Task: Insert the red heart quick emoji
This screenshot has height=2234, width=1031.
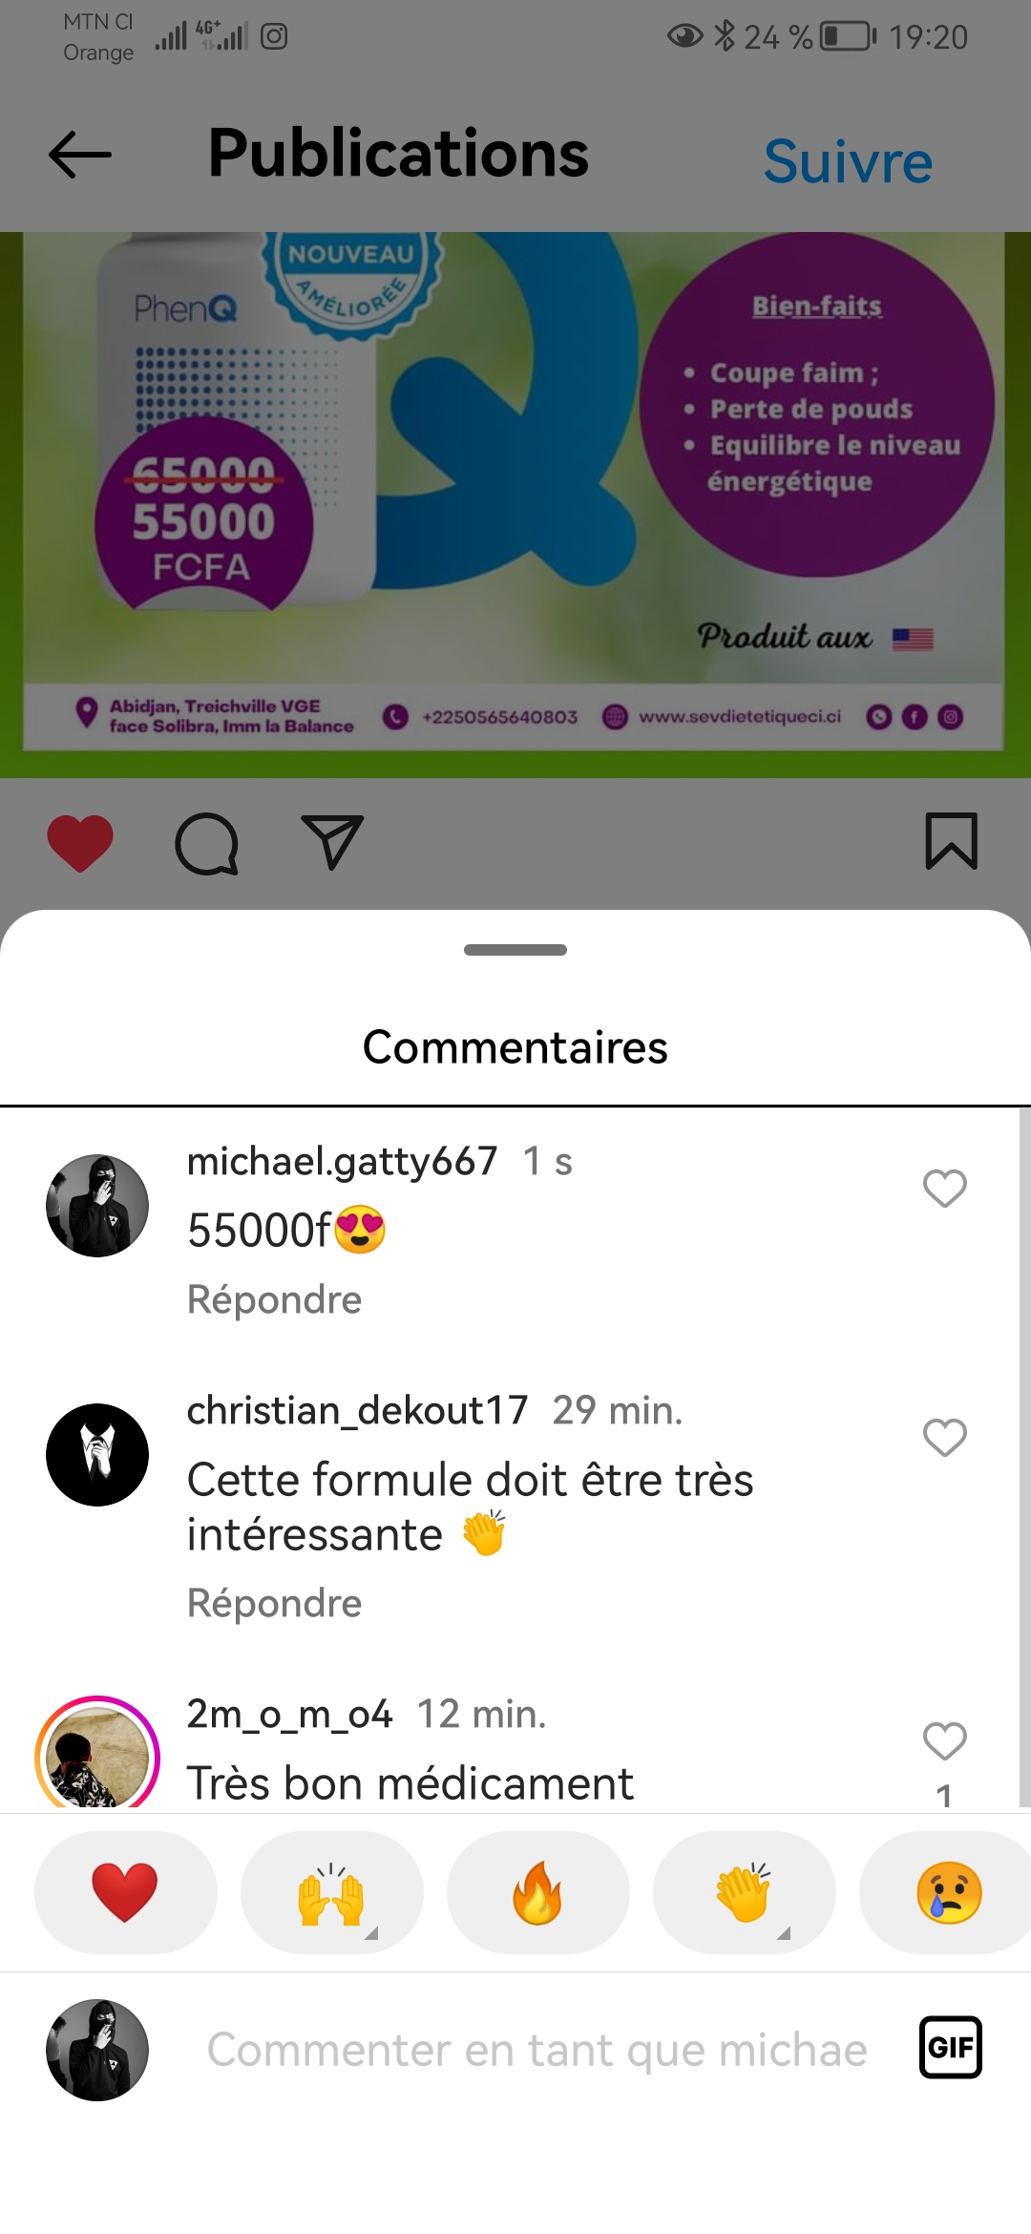Action: click(125, 1892)
